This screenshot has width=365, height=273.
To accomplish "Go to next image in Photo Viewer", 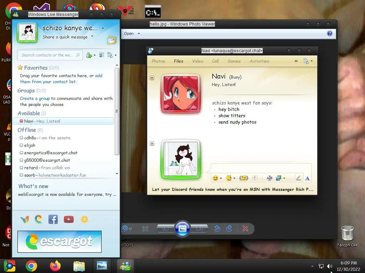I will (x=199, y=229).
